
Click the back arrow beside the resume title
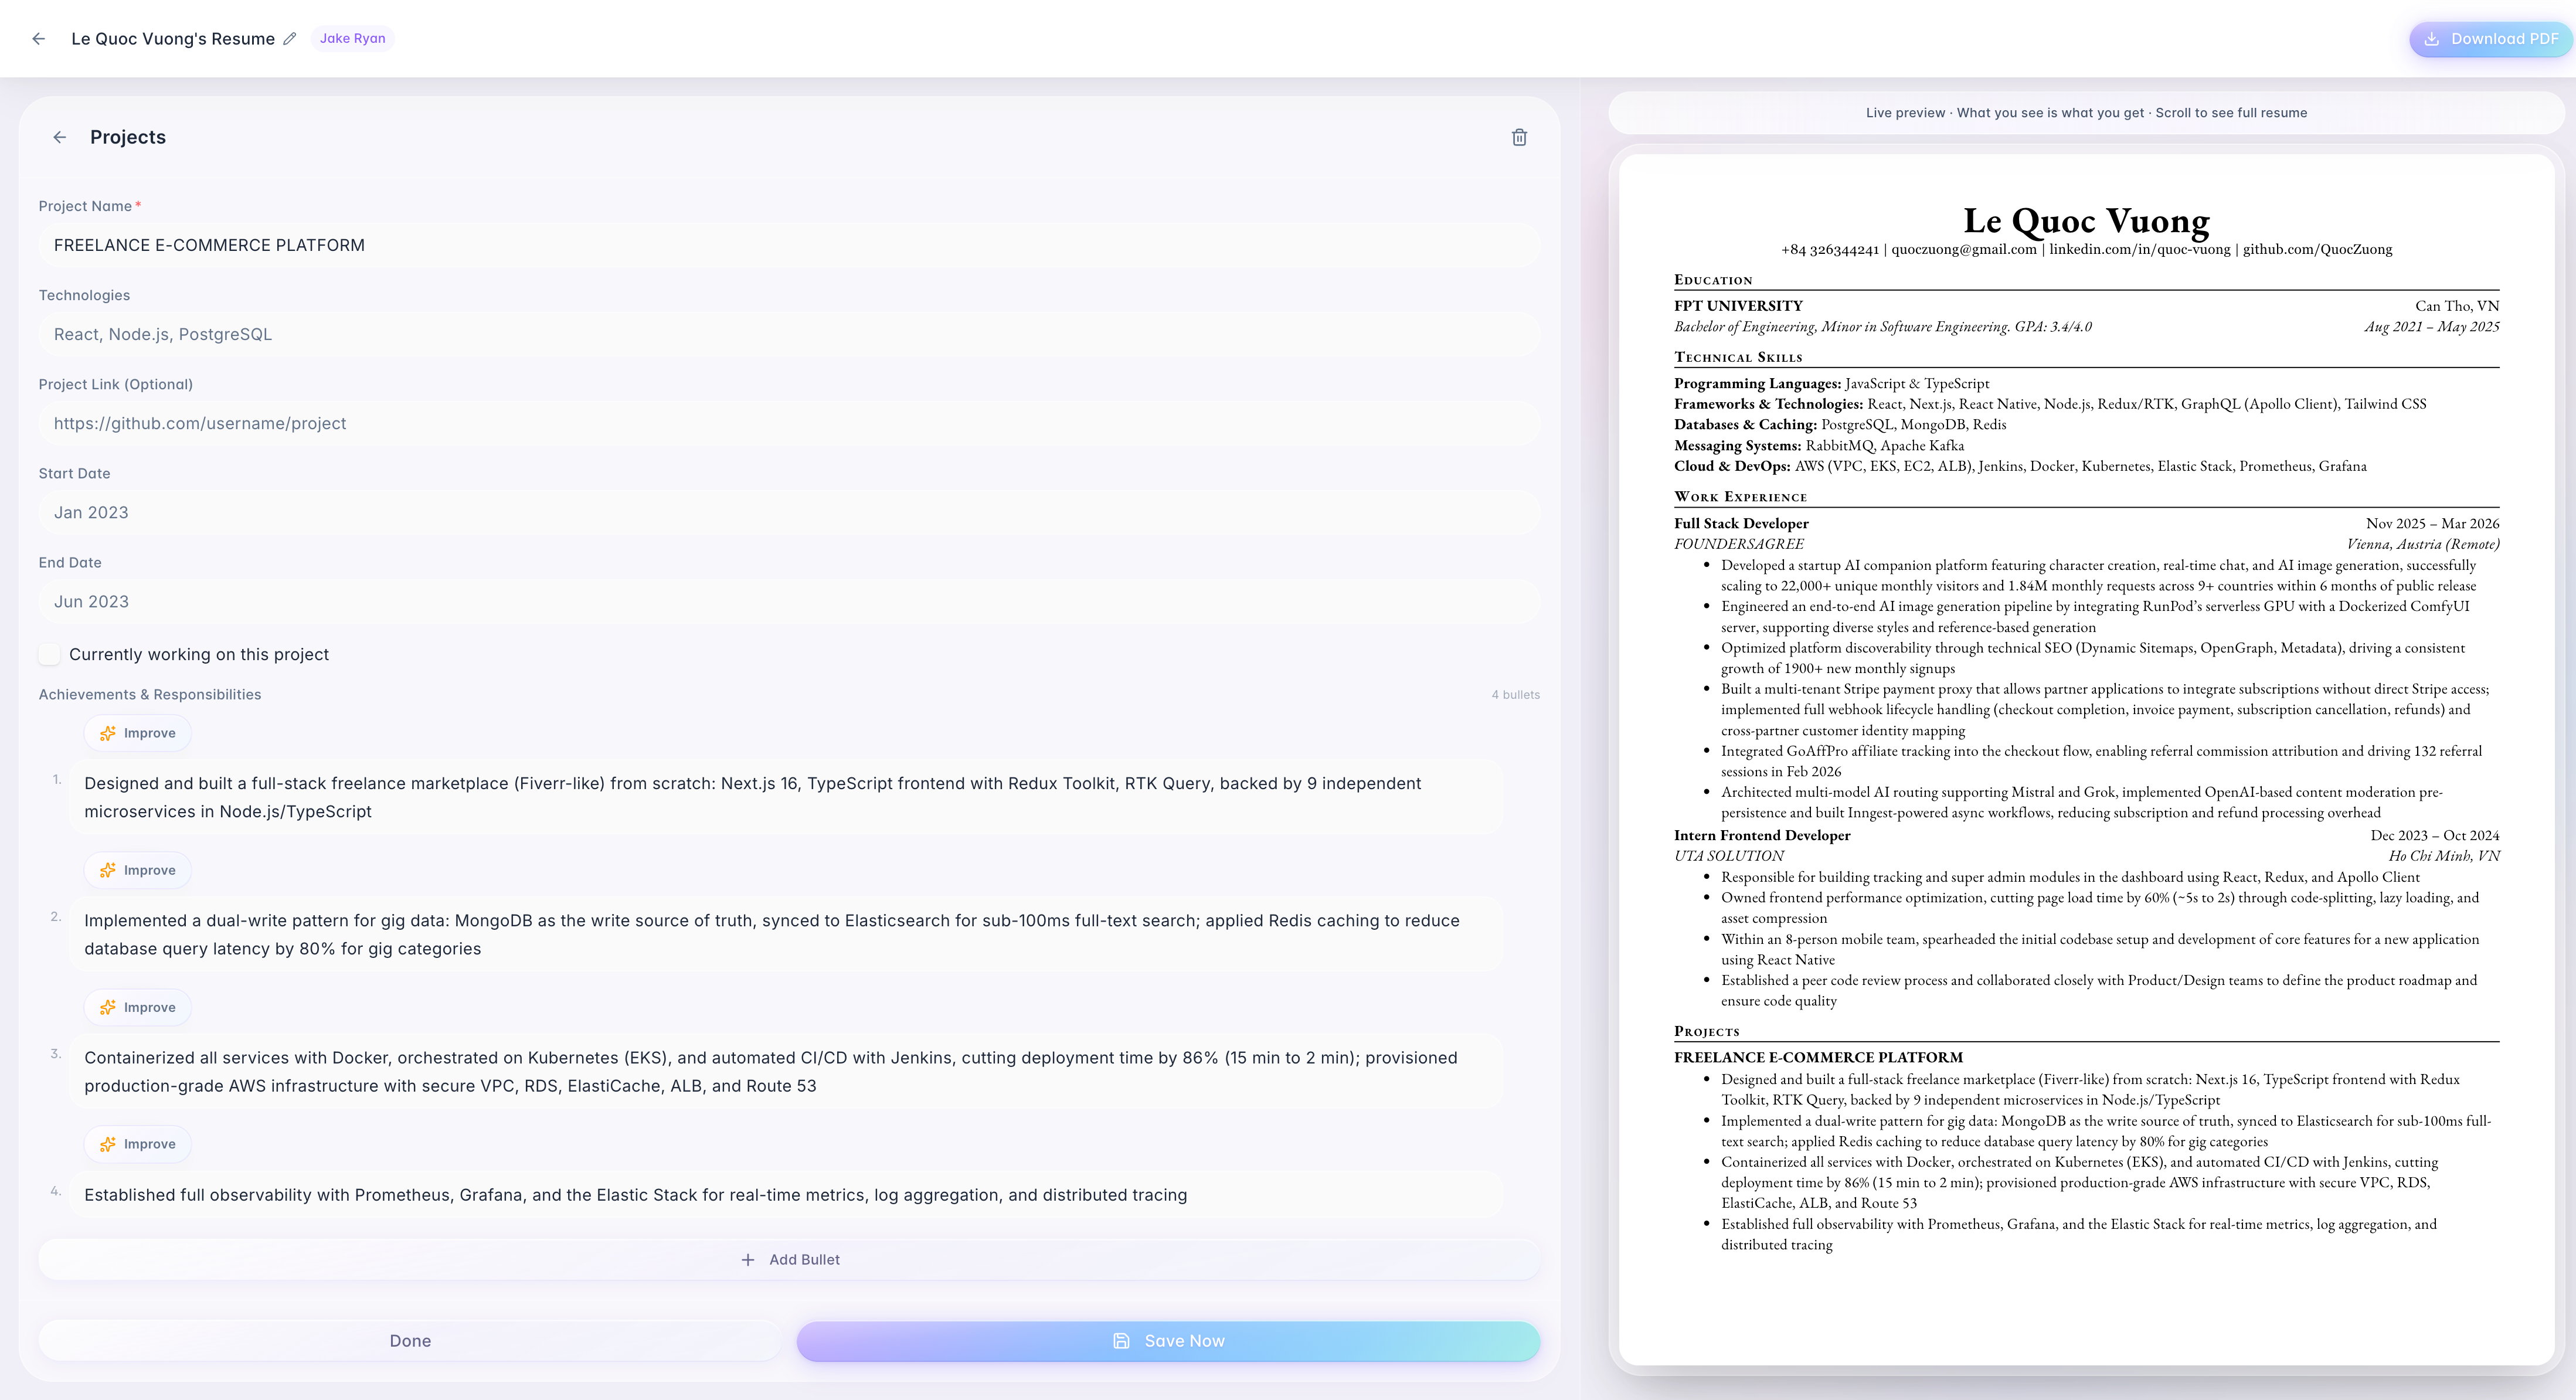click(x=38, y=39)
